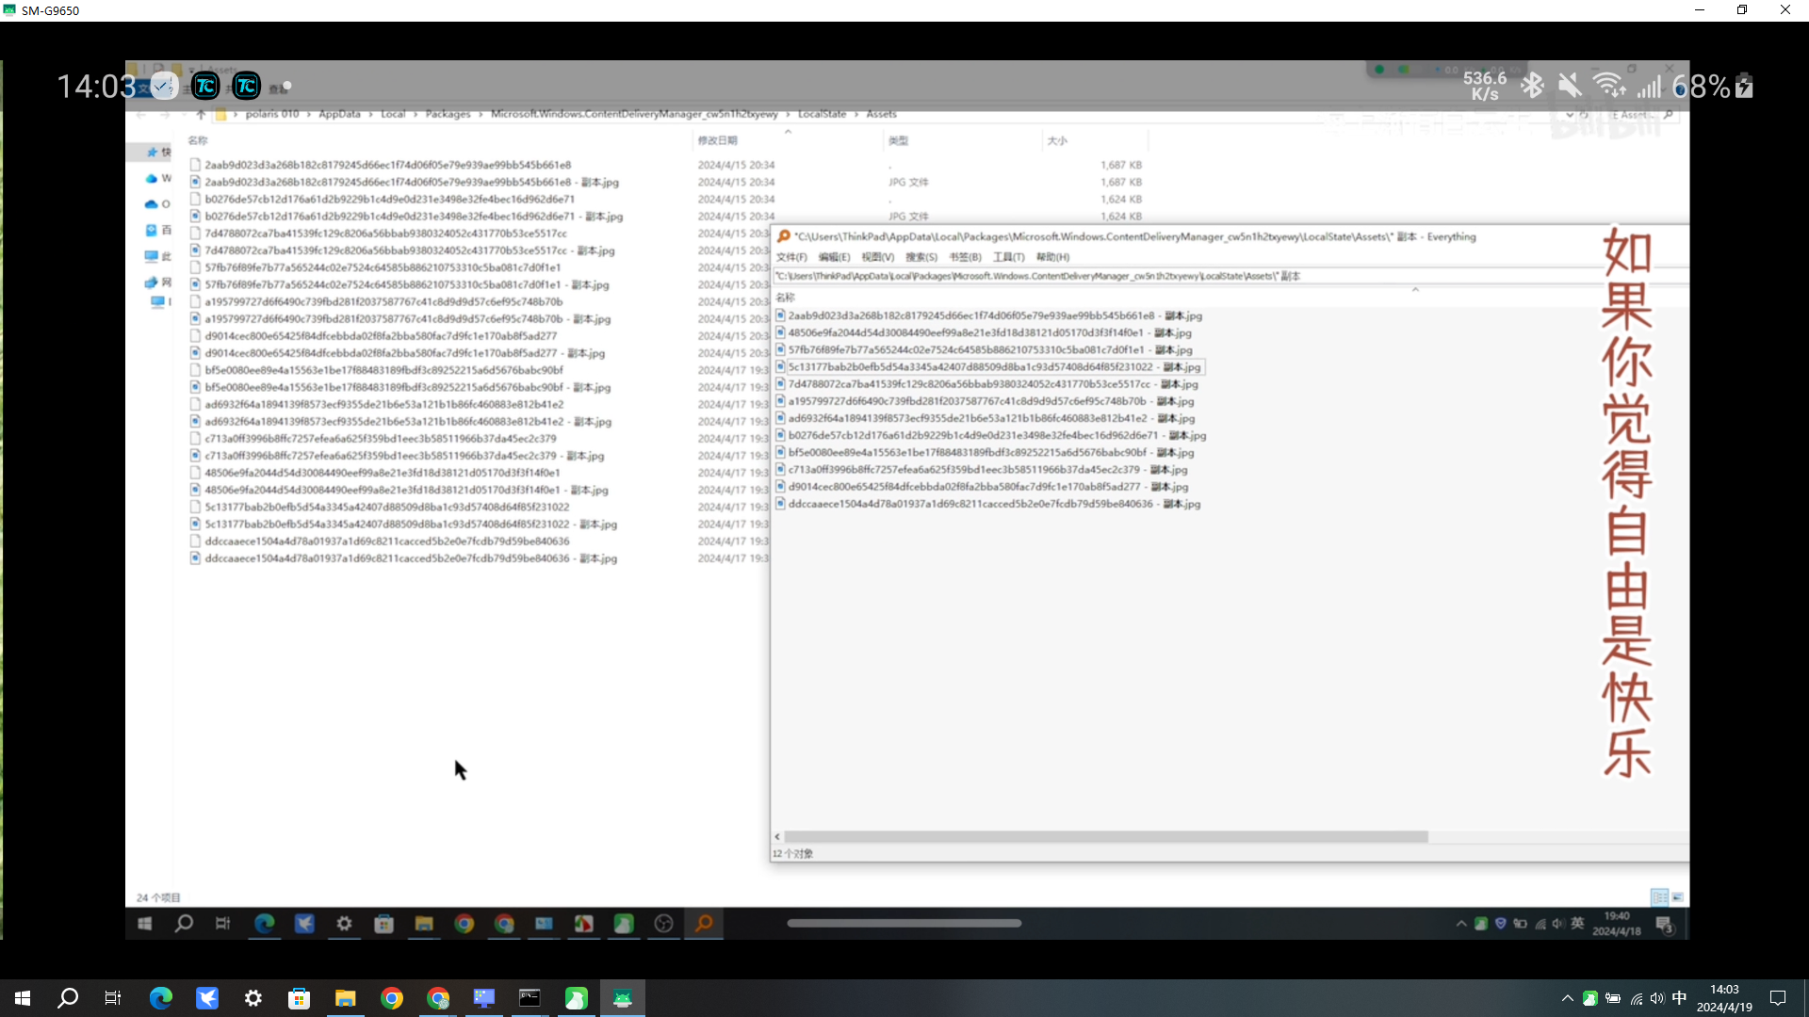Switch Explorer to details view layout
This screenshot has width=1809, height=1017.
point(1659,897)
